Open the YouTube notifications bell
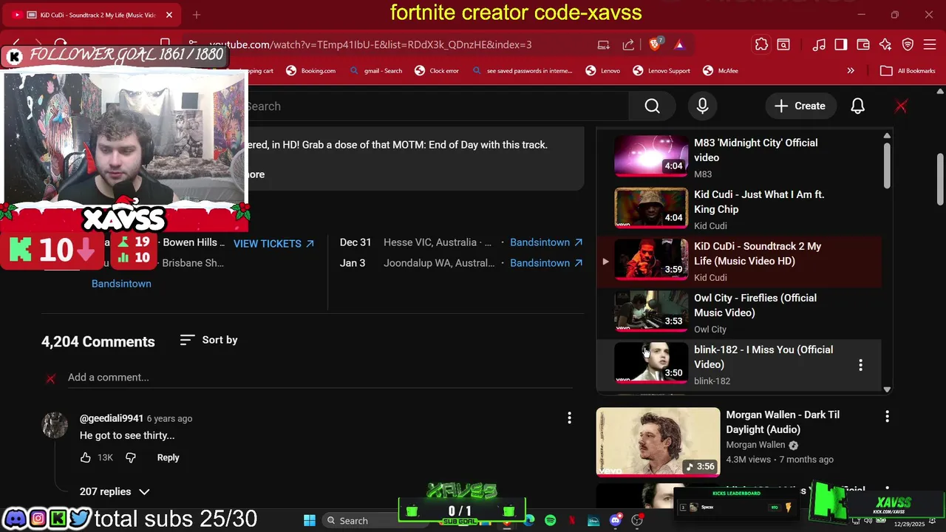Viewport: 946px width, 532px height. 857,106
